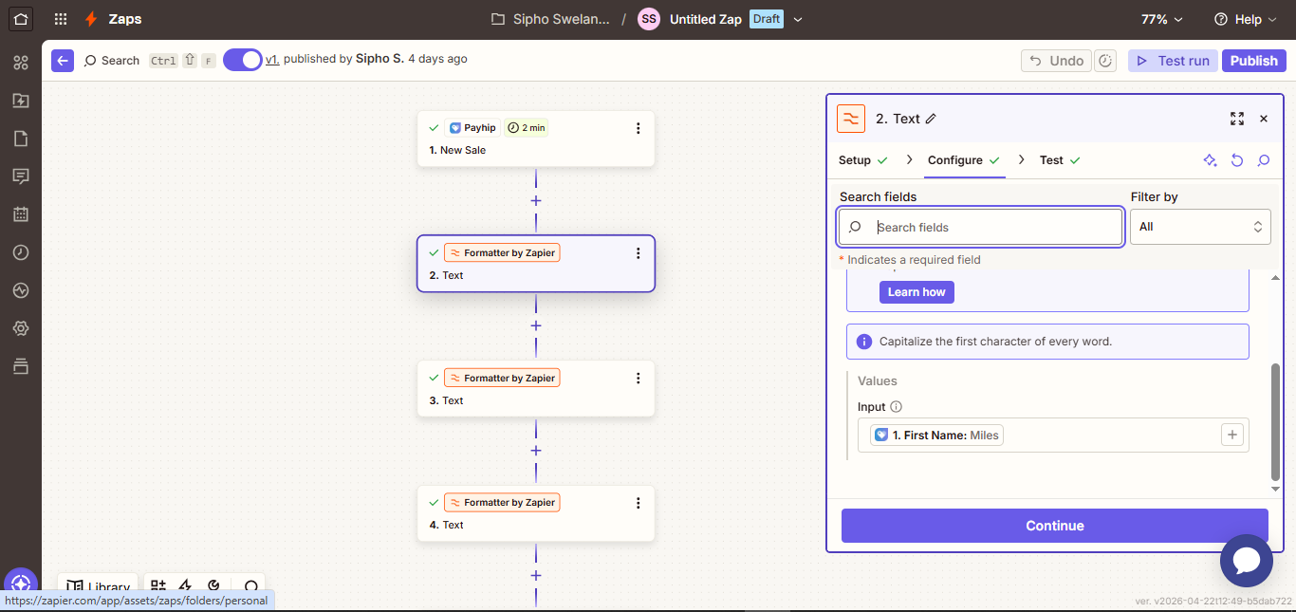Open the chat support bubble
The width and height of the screenshot is (1296, 612).
tap(1246, 560)
